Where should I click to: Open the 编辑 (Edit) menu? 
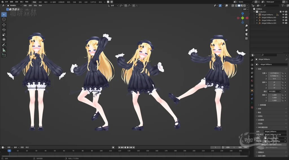[11, 2]
